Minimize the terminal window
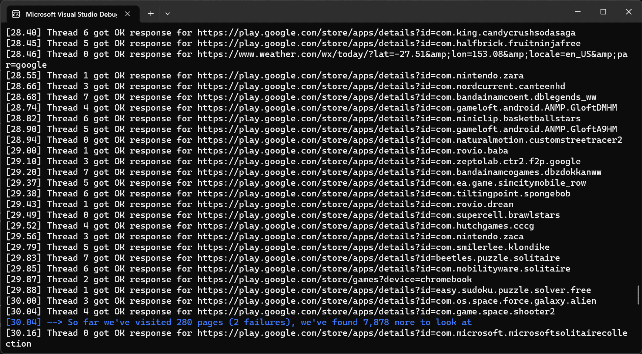This screenshot has width=642, height=354. tap(578, 12)
